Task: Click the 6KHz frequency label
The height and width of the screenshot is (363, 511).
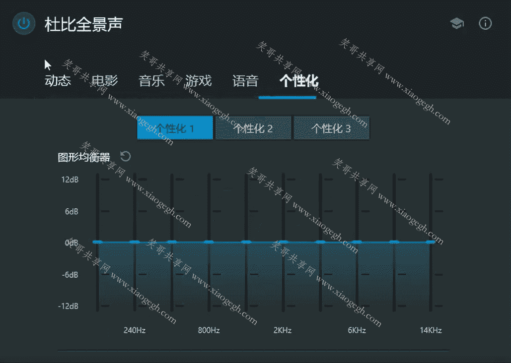Action: click(357, 330)
